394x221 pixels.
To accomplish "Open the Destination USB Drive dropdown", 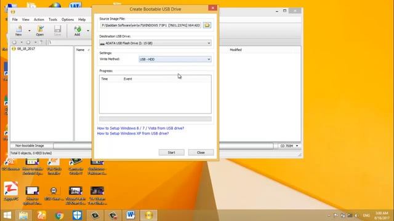I will point(155,43).
